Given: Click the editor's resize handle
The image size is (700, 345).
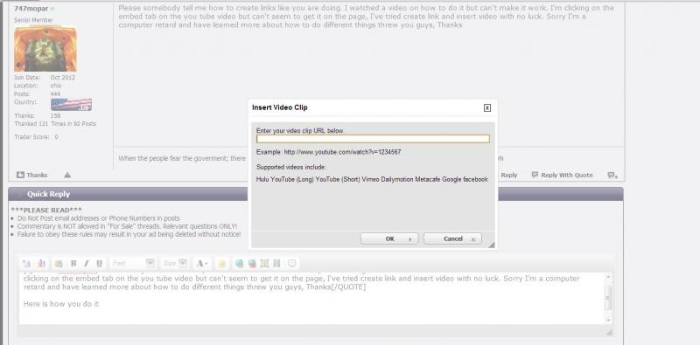Looking at the screenshot, I should [609, 332].
